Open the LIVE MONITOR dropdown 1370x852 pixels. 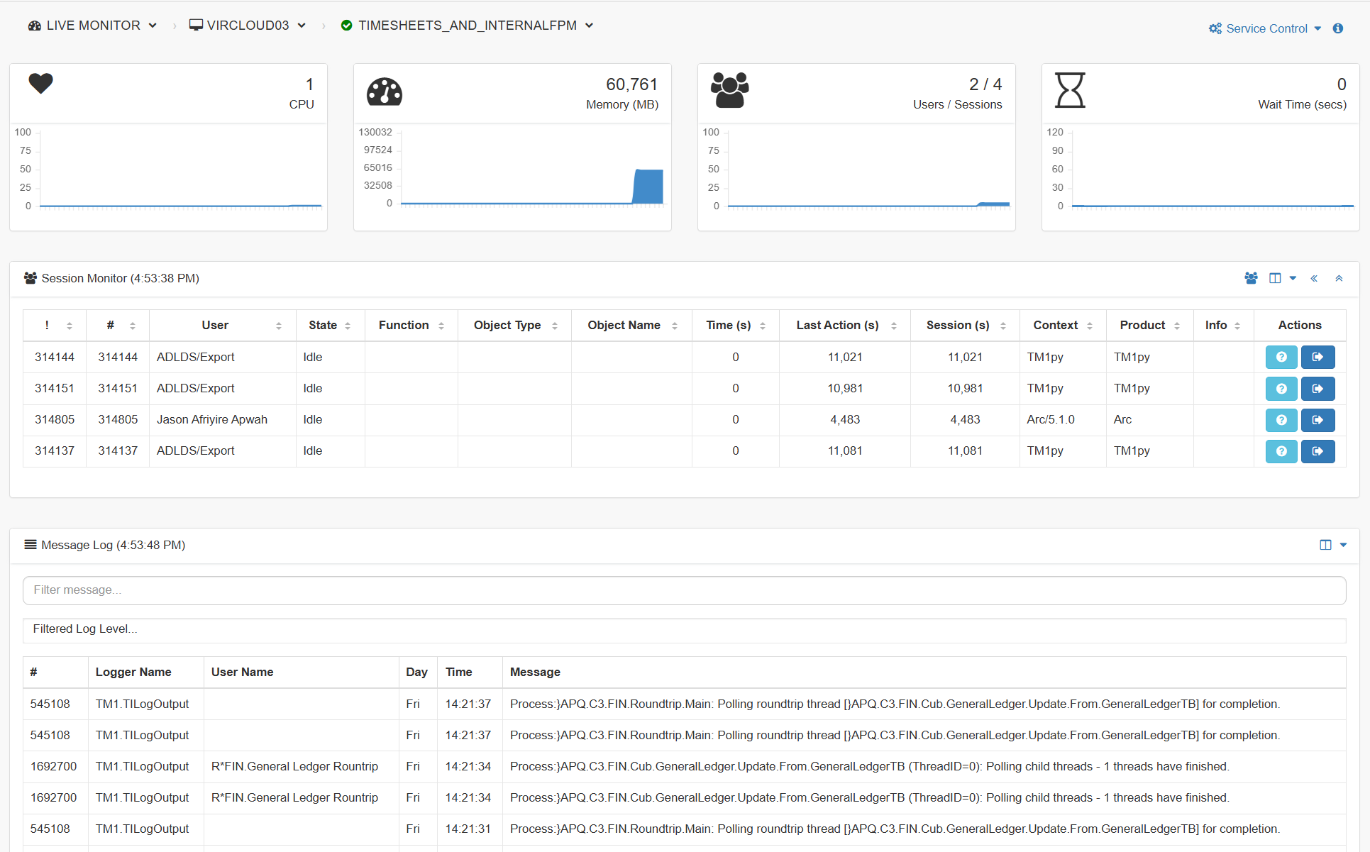click(92, 26)
